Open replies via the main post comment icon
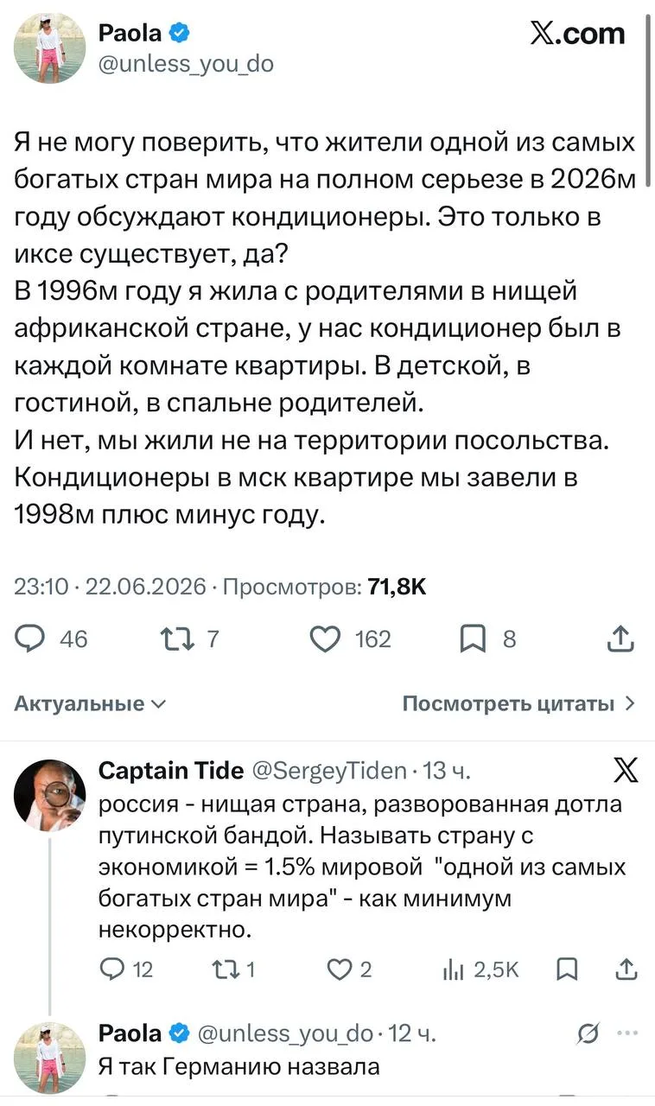 [x=31, y=639]
